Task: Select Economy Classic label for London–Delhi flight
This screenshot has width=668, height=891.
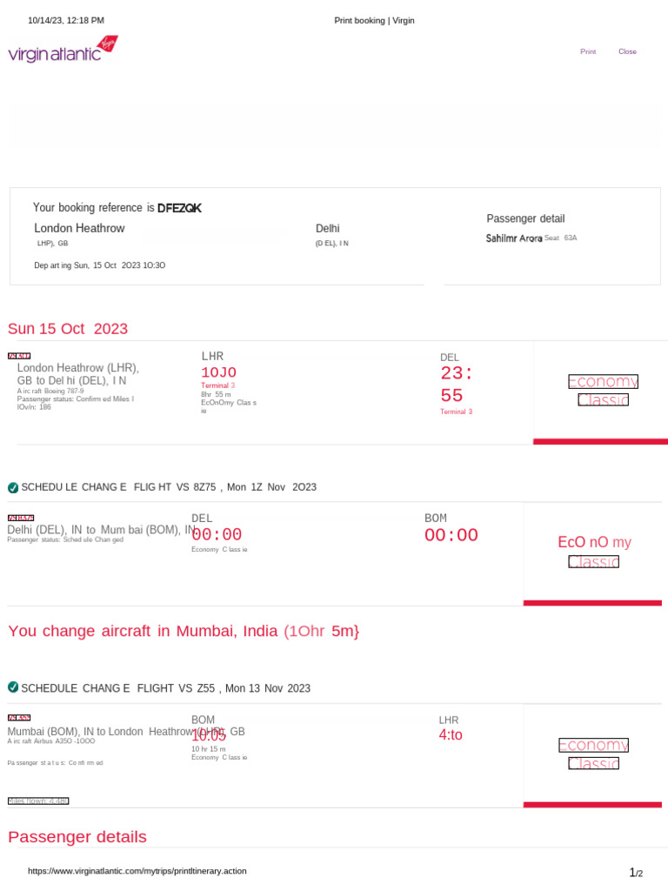Action: (x=603, y=391)
